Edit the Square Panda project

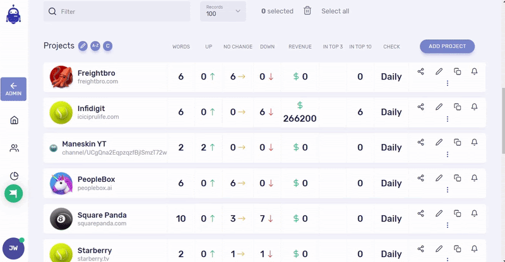pos(439,213)
